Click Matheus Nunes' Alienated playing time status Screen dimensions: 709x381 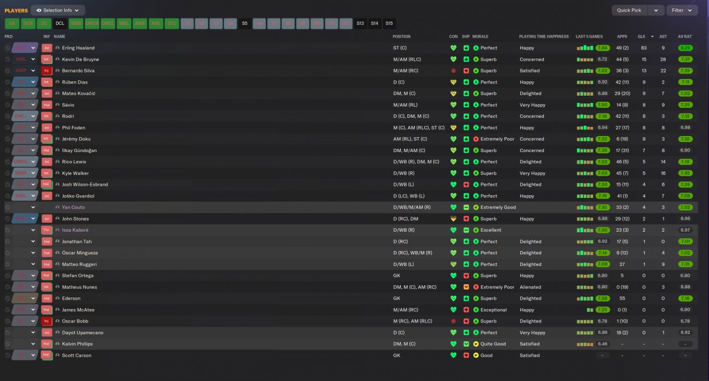point(530,287)
